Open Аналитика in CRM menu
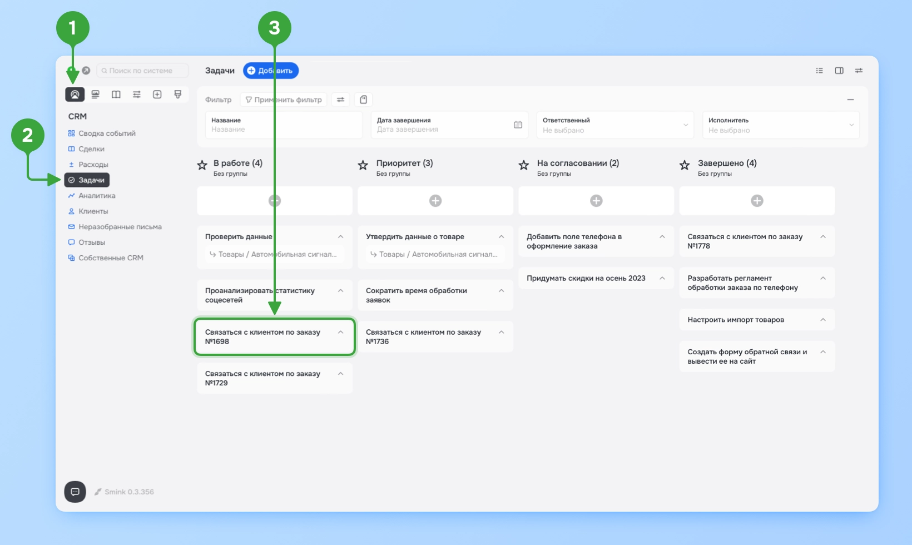This screenshot has height=545, width=912. tap(92, 196)
